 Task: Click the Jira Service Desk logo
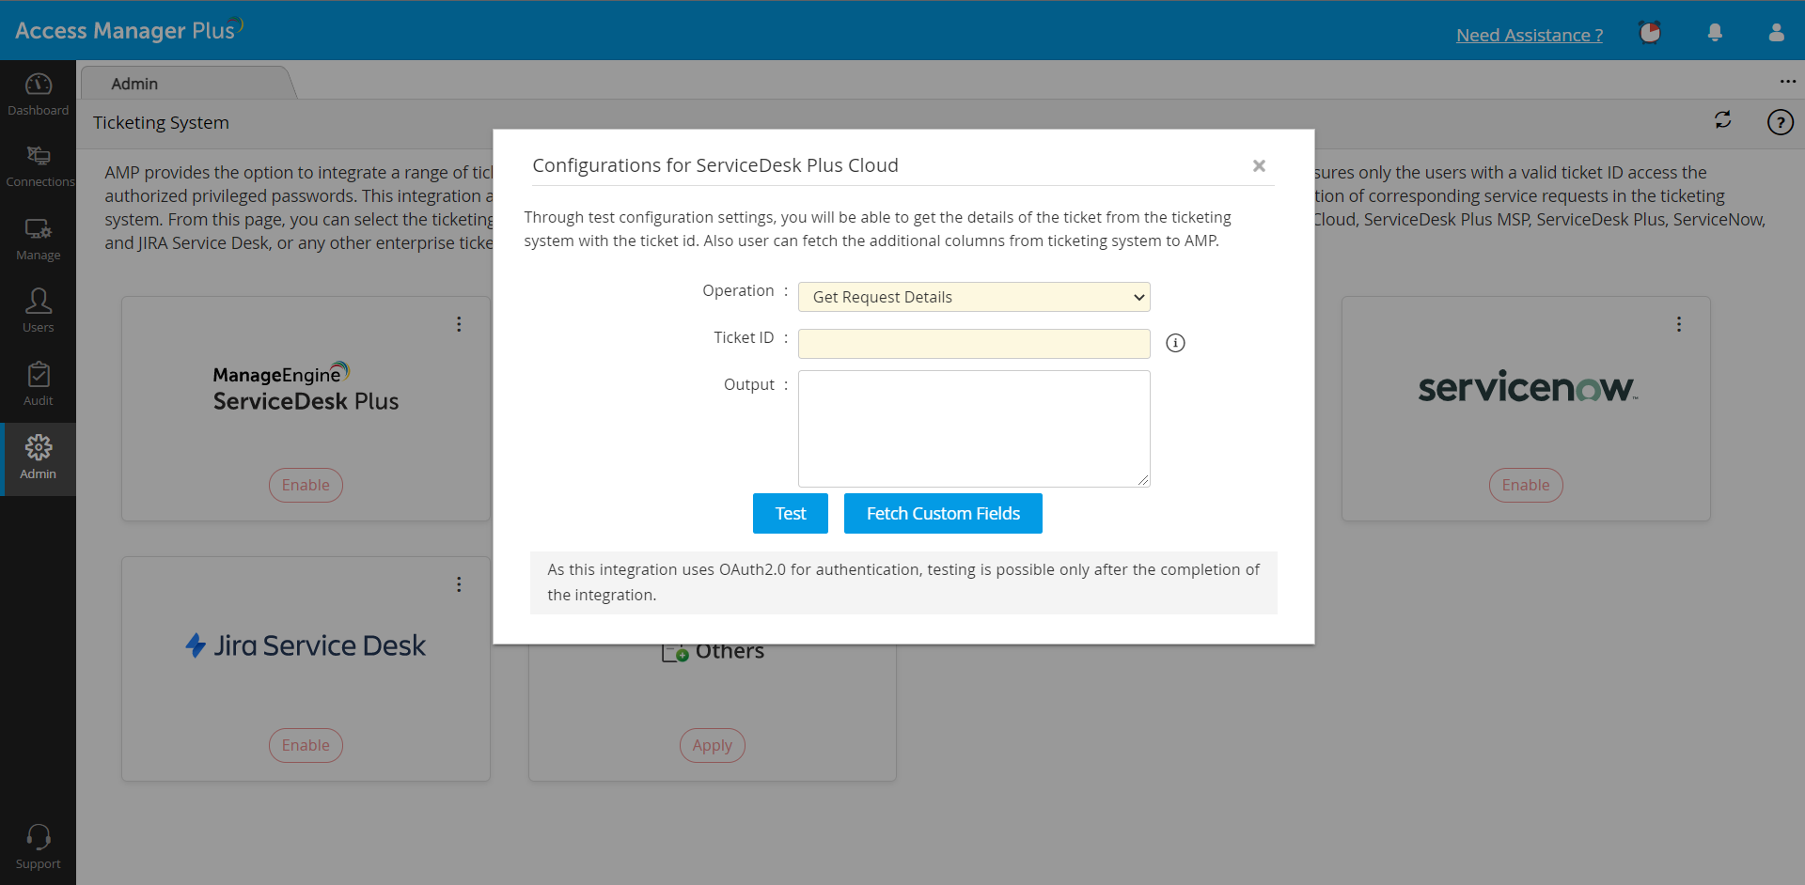pos(306,645)
